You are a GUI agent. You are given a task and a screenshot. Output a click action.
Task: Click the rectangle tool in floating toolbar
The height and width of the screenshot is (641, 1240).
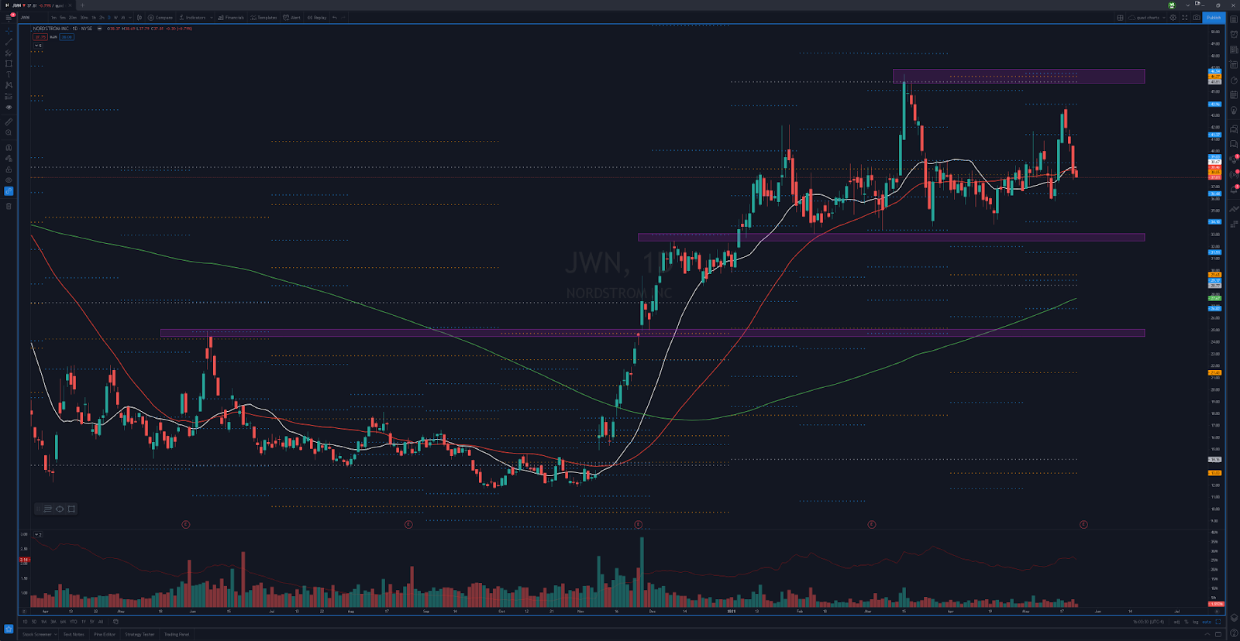(x=71, y=509)
